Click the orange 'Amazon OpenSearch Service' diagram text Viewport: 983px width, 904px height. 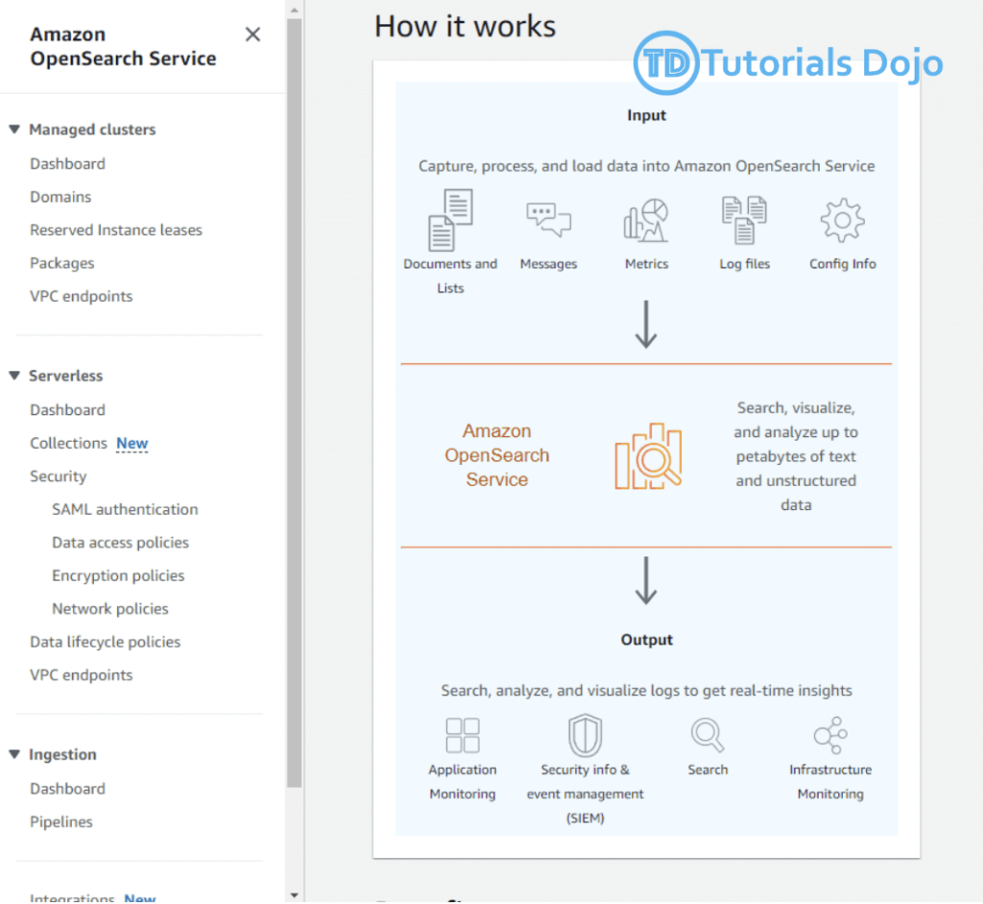click(497, 455)
